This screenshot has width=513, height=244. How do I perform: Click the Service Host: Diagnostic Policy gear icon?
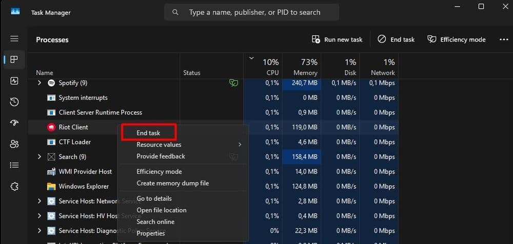pos(51,231)
